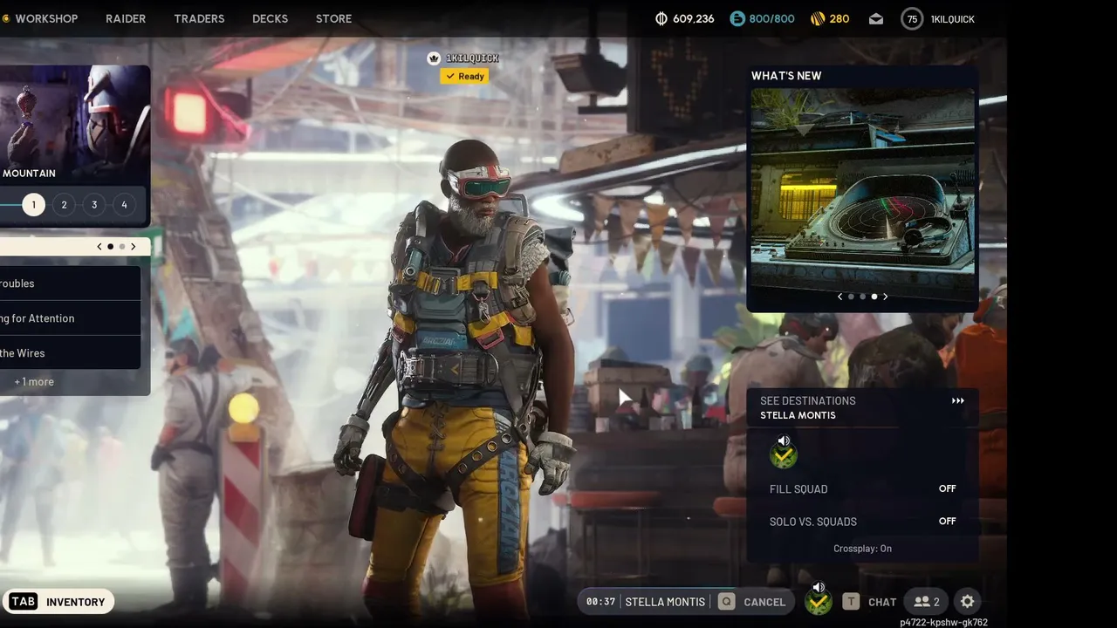1117x628 pixels.
Task: Click the speaker icon in the destination panel
Action: click(x=784, y=440)
